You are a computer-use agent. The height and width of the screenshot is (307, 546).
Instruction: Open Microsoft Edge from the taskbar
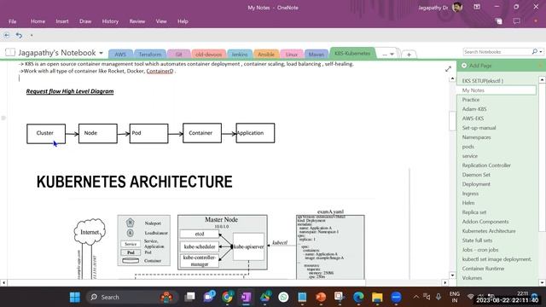click(x=358, y=297)
